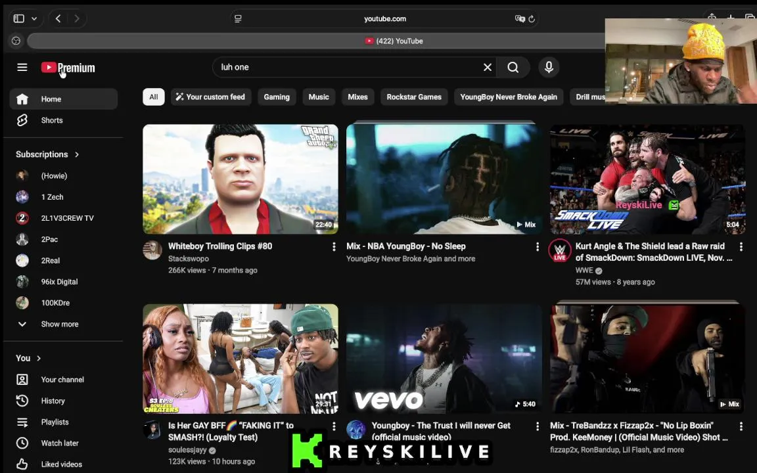Open options for Kurt Angle video

[741, 246]
